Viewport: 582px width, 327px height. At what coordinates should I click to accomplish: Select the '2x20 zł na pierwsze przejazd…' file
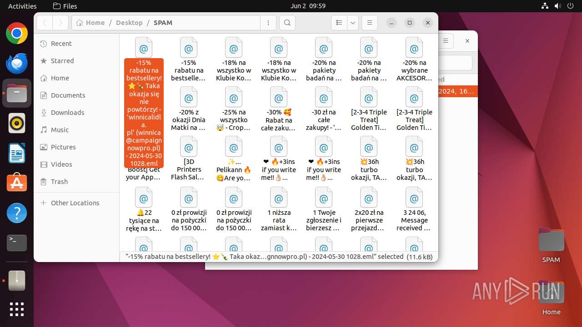(369, 209)
